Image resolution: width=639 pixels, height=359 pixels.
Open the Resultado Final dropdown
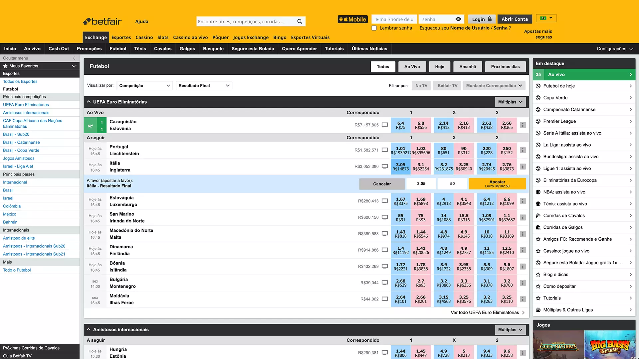tap(204, 86)
